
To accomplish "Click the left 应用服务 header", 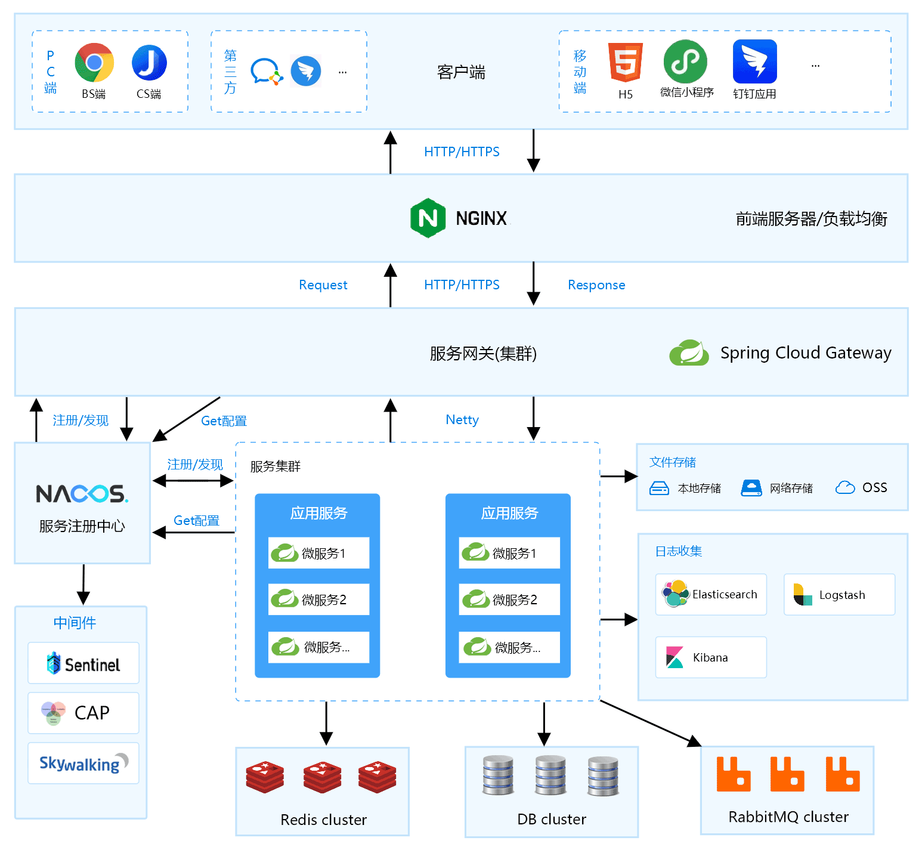I will [x=319, y=513].
